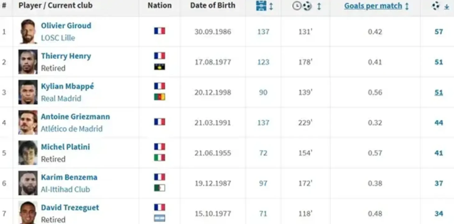Click Cameroon flag in Kylian Mbappé row
This screenshot has width=454, height=224.
click(x=160, y=97)
